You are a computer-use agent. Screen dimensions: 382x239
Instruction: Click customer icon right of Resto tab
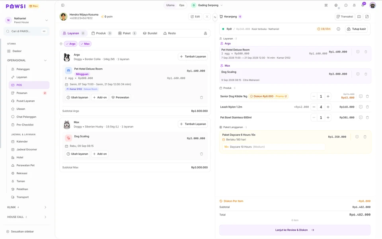coord(205,33)
